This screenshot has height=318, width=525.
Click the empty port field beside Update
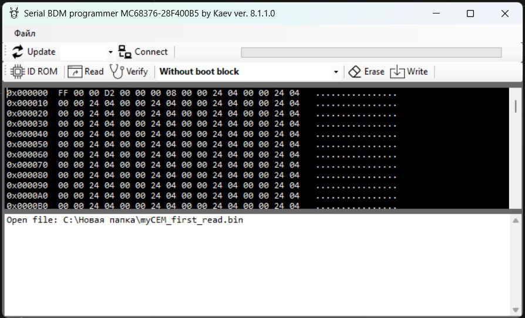(x=84, y=52)
